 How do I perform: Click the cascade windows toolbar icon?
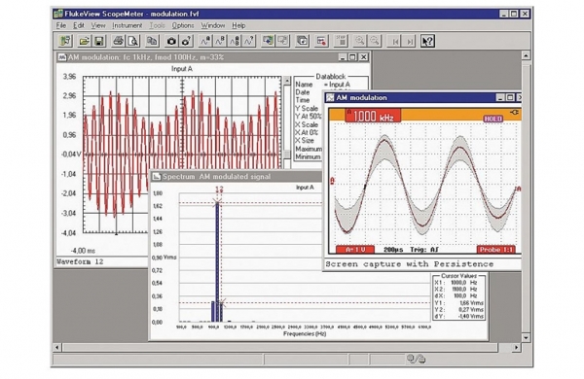pos(302,41)
